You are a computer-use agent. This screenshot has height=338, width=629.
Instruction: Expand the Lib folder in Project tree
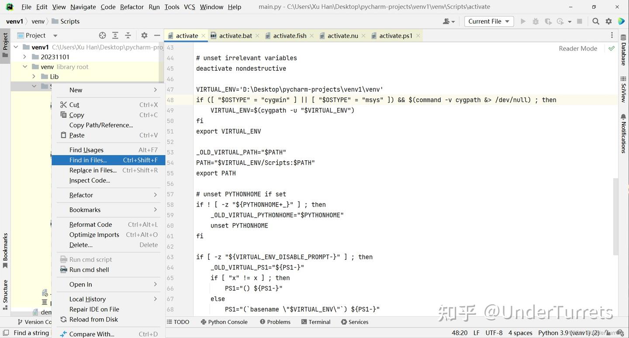click(x=33, y=76)
